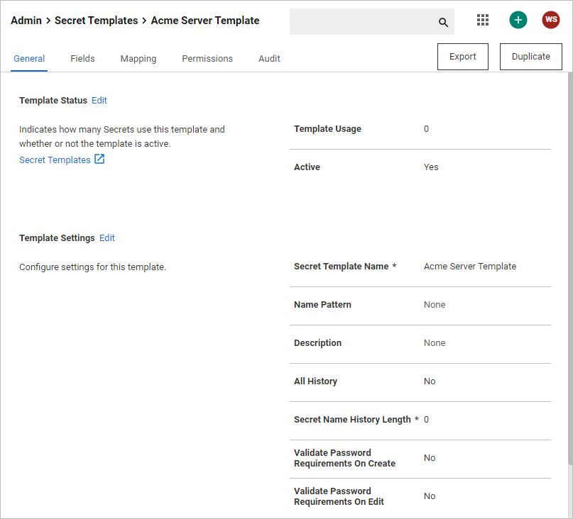Click Admin in the breadcrumb
The width and height of the screenshot is (573, 519).
[x=26, y=21]
